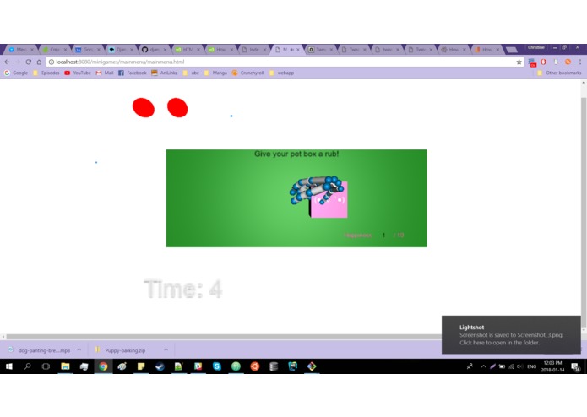The image size is (587, 417).
Task: Expand the webapp bookmark folder
Action: [x=281, y=73]
